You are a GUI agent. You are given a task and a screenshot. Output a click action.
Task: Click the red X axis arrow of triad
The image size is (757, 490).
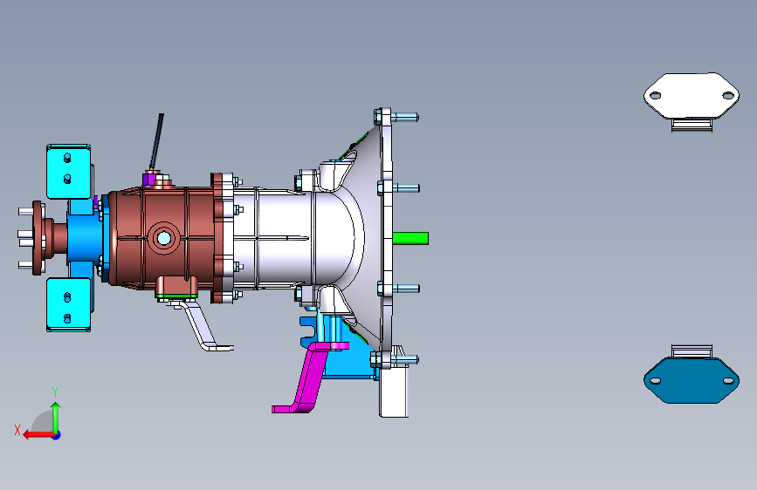[38, 435]
